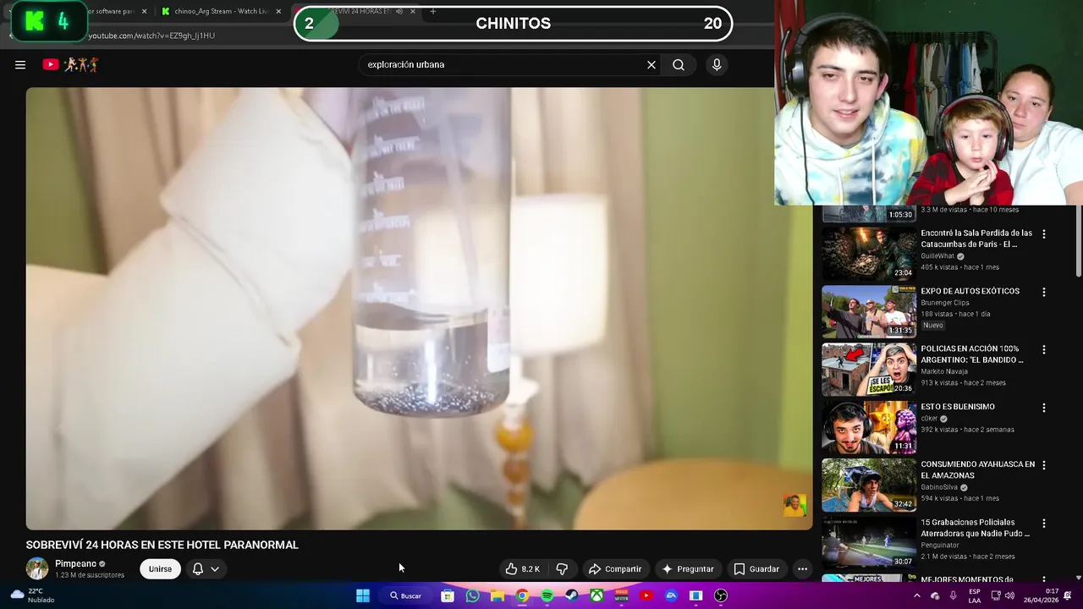Image resolution: width=1083 pixels, height=609 pixels.
Task: Open clock and date 0:17
Action: tap(1043, 595)
